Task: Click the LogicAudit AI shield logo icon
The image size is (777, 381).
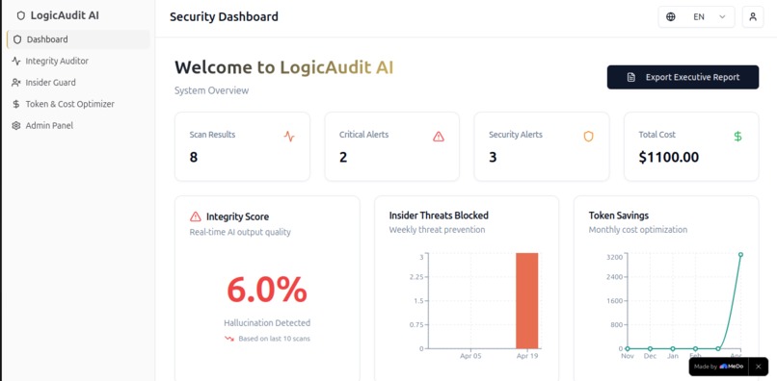Action: pos(21,15)
